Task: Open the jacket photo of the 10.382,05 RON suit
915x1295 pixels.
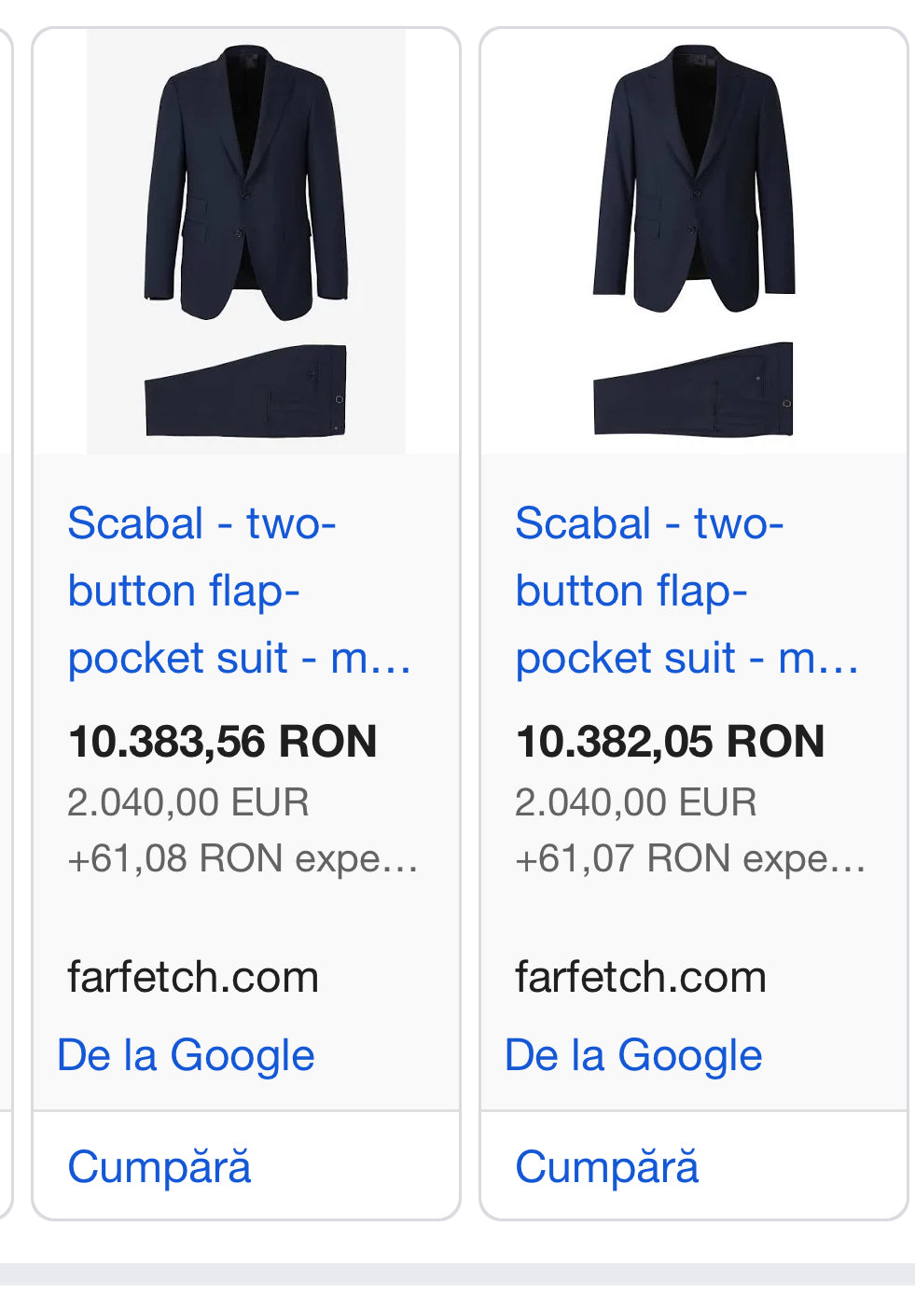Action: (x=694, y=179)
